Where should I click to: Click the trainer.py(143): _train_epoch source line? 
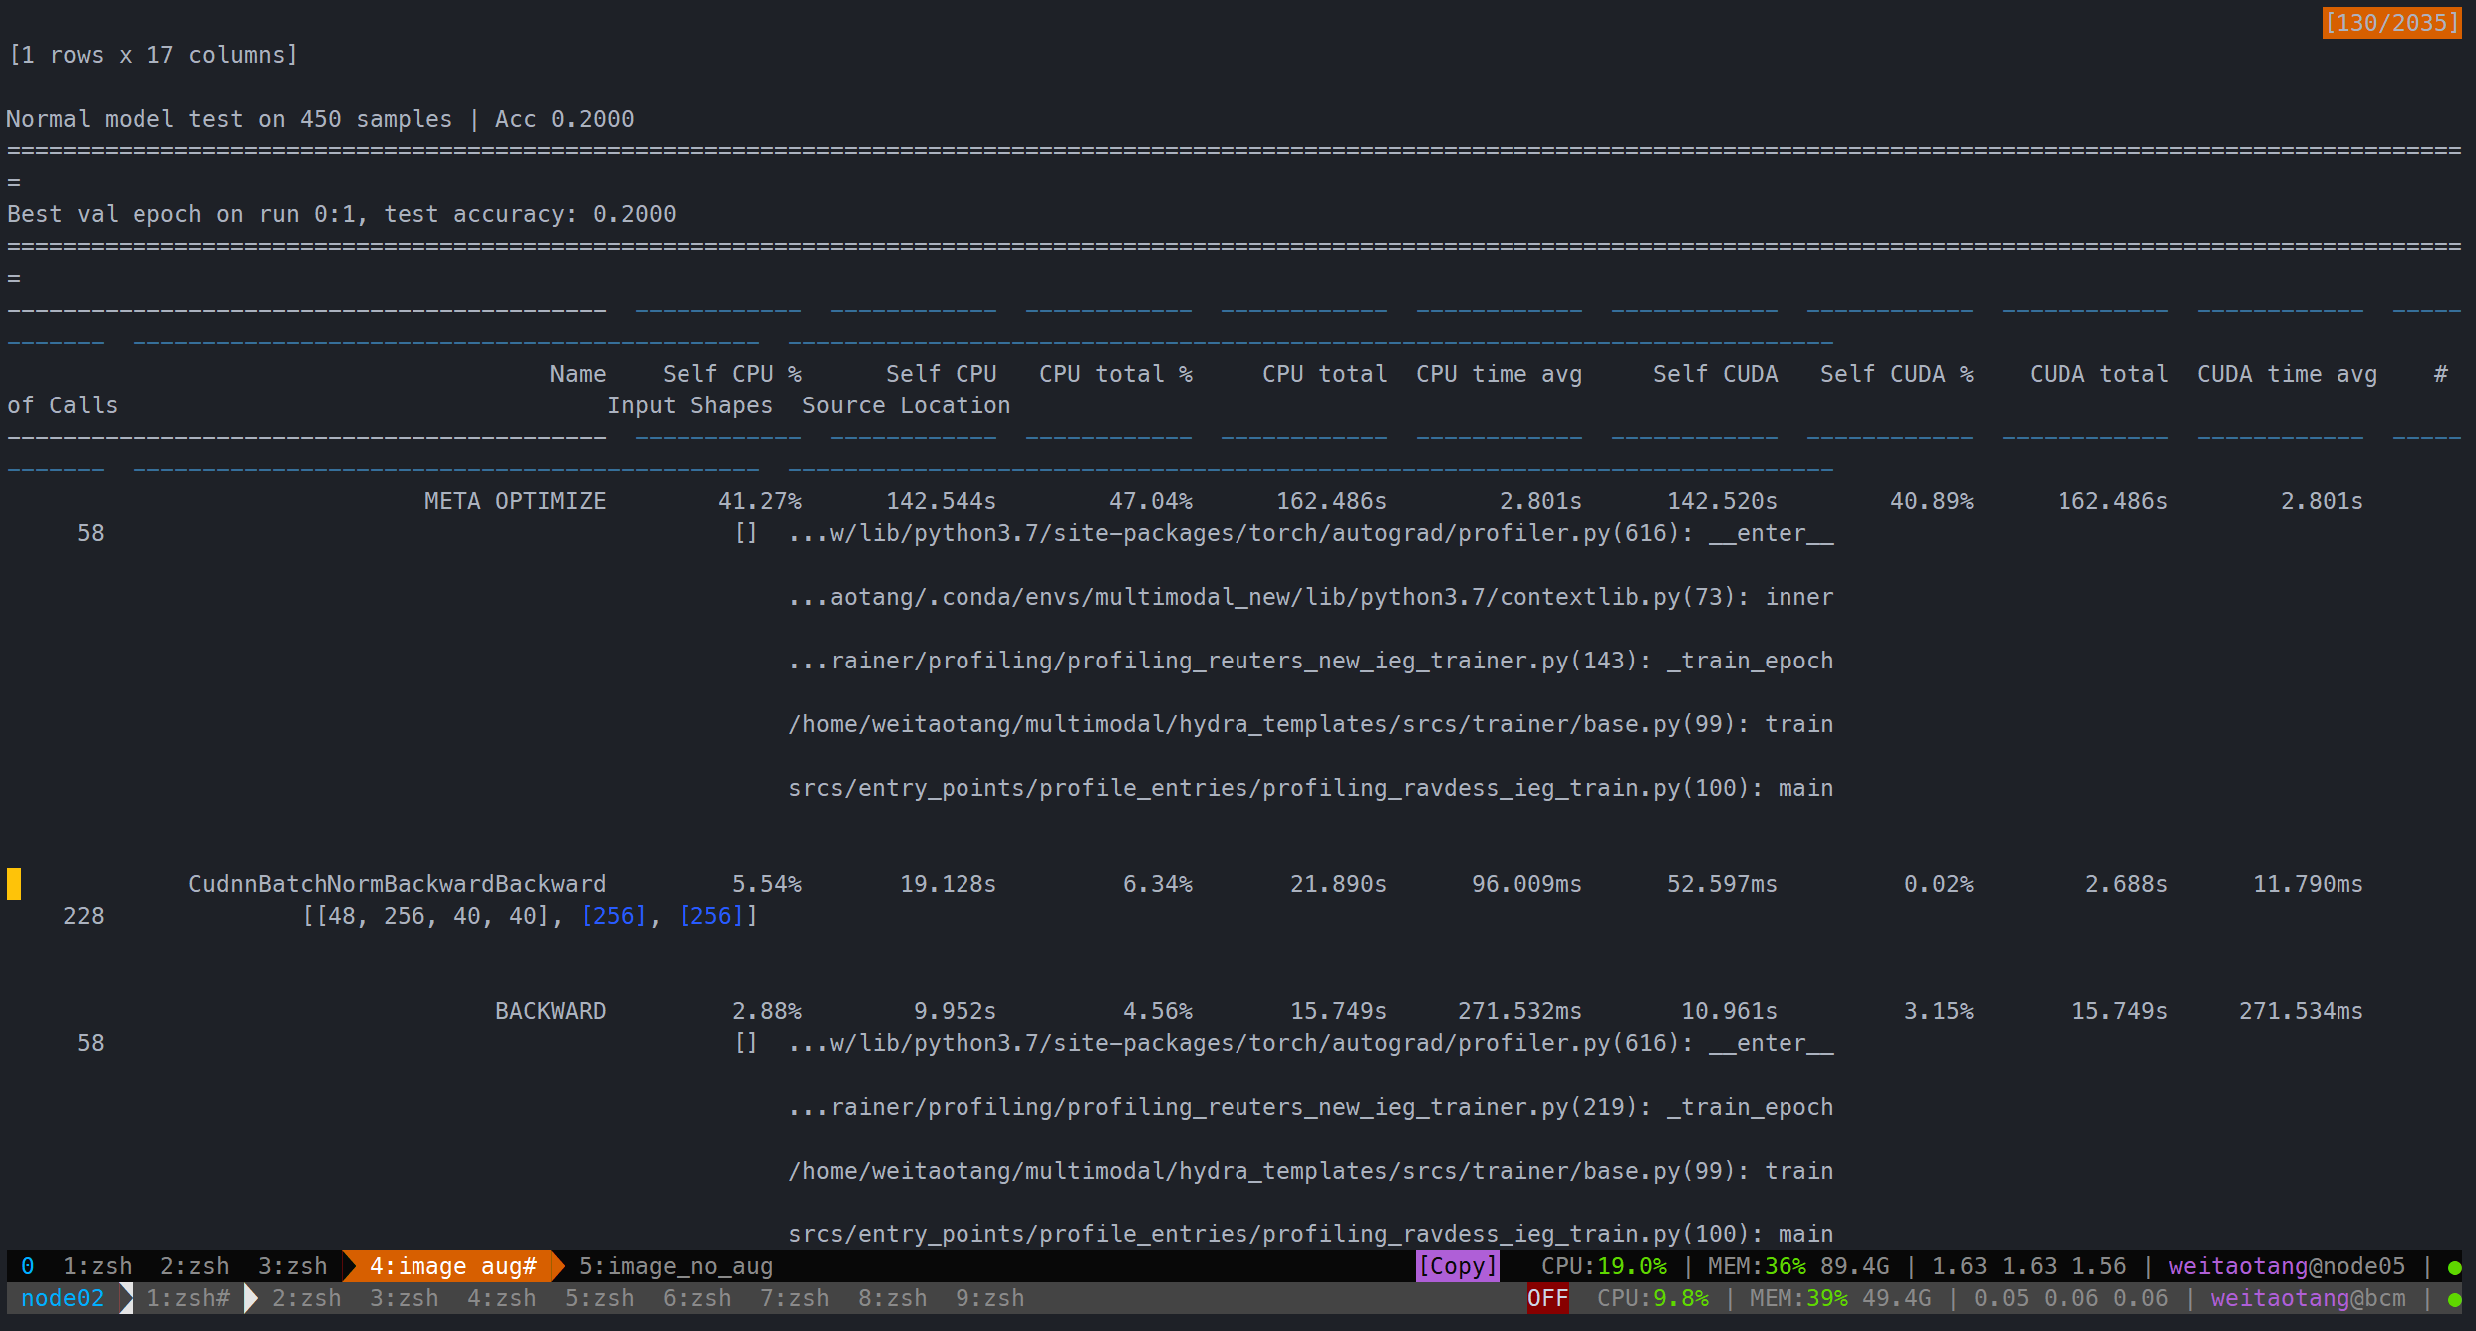point(1311,661)
